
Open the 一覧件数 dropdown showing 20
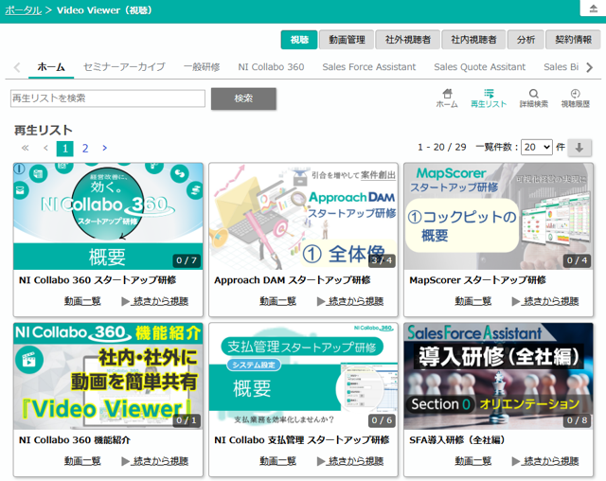(x=537, y=147)
